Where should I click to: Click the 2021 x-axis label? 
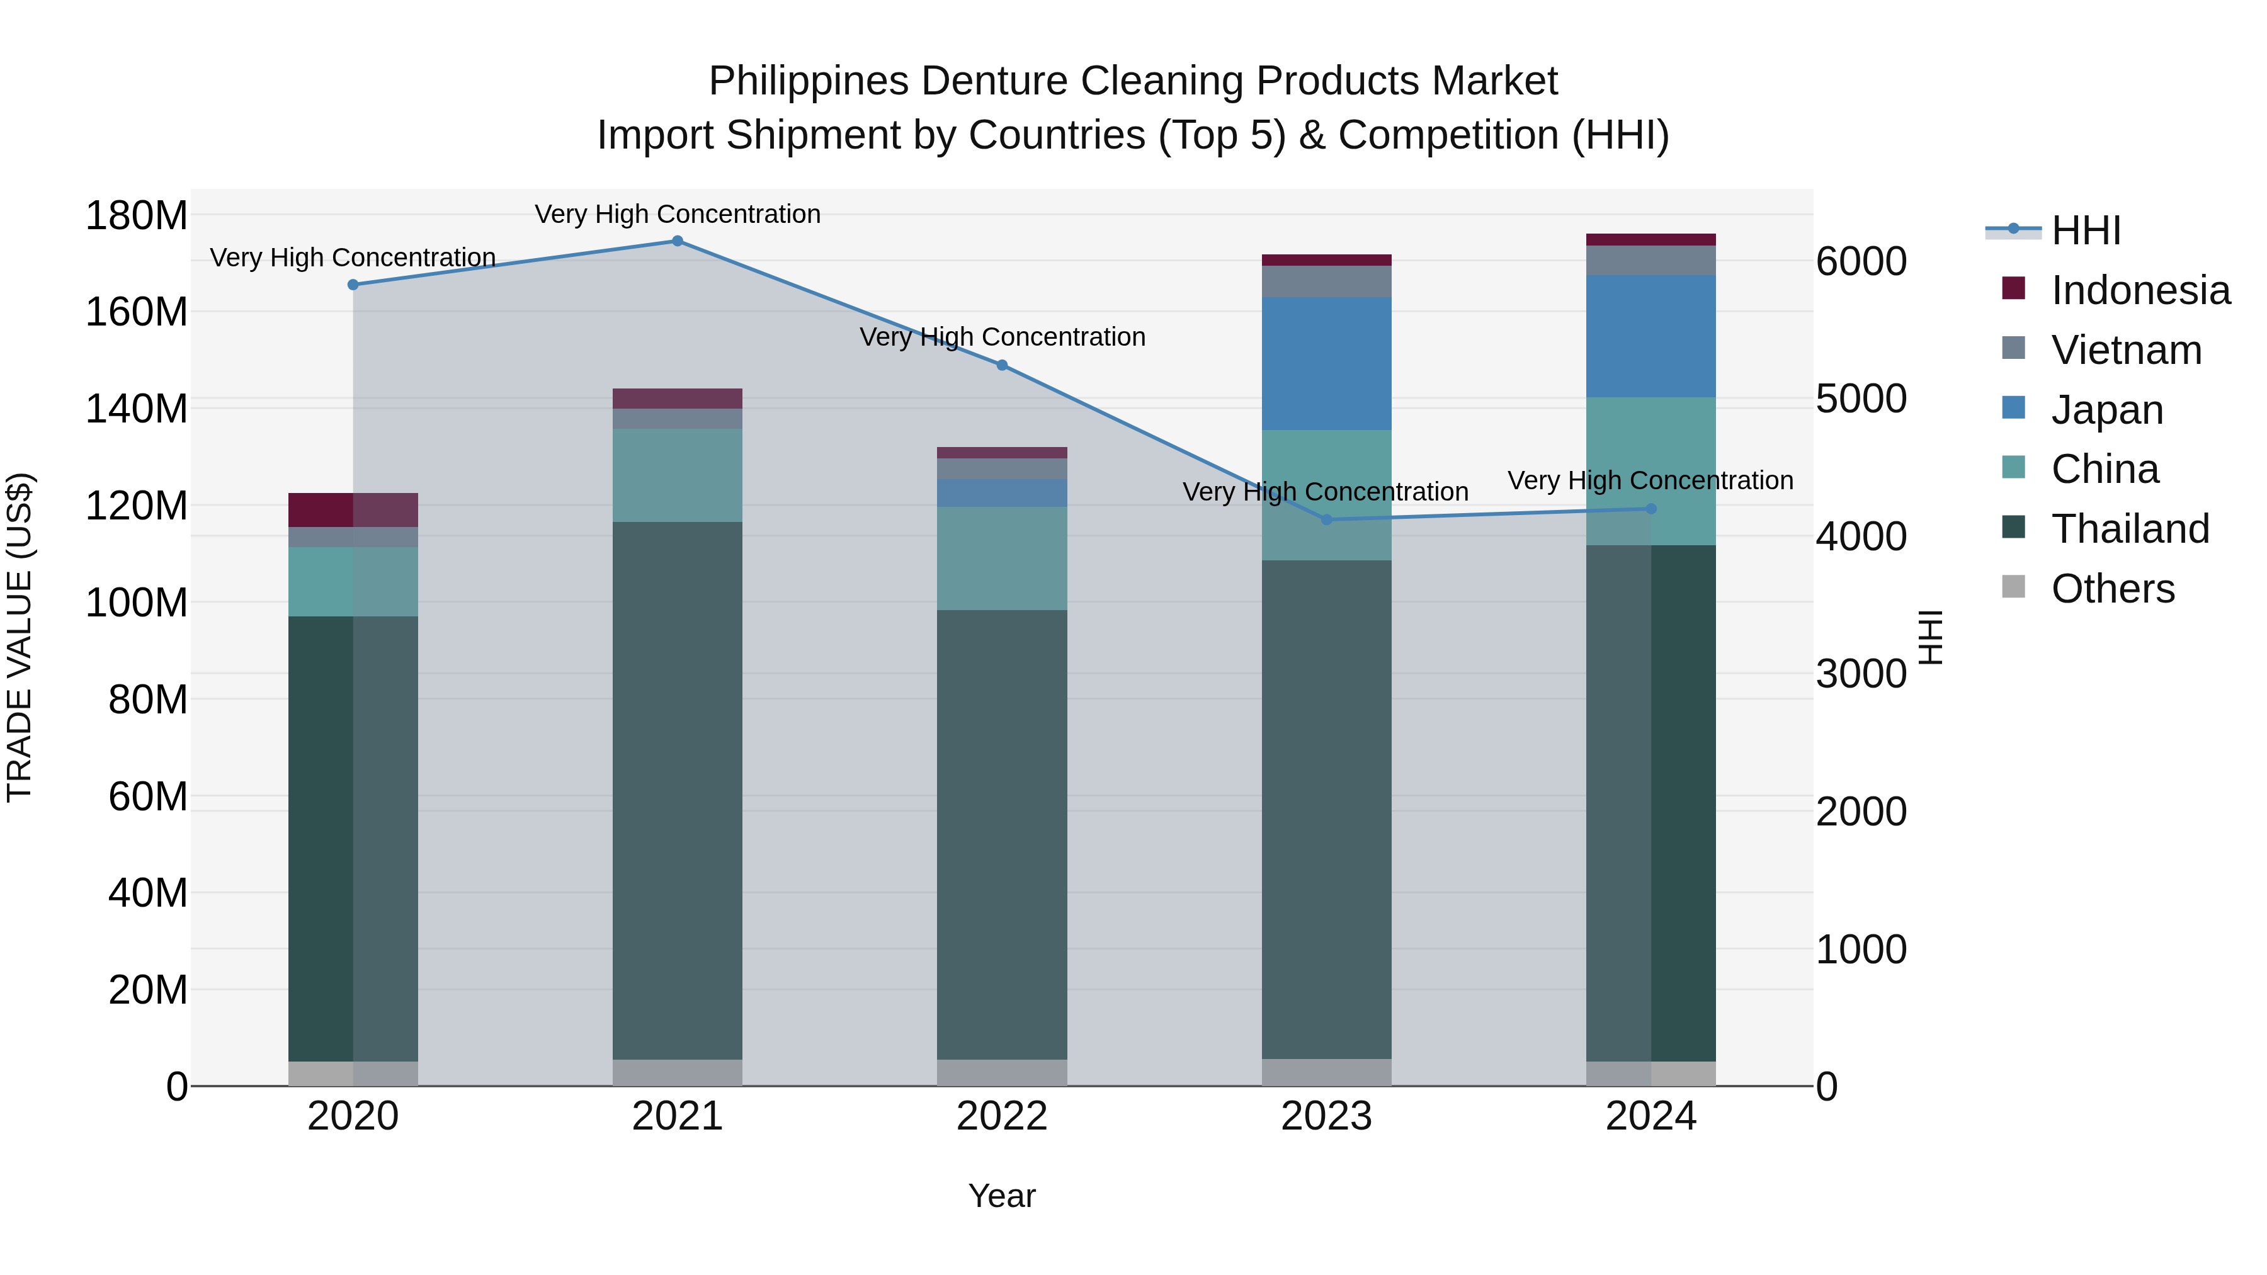pos(678,1116)
